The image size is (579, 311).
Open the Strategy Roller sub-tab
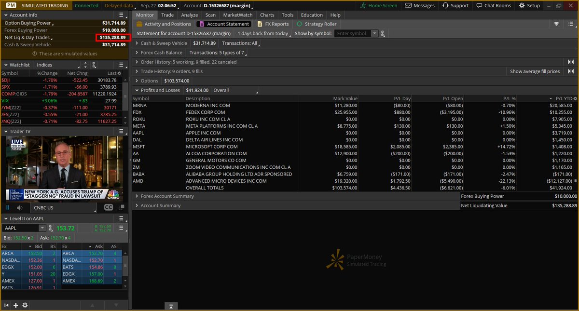(x=317, y=24)
